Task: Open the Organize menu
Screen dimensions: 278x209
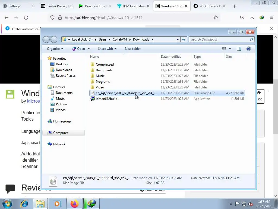Action: 55,49
